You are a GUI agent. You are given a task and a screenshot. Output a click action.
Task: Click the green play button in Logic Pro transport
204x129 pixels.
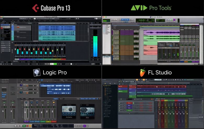click(x=24, y=126)
